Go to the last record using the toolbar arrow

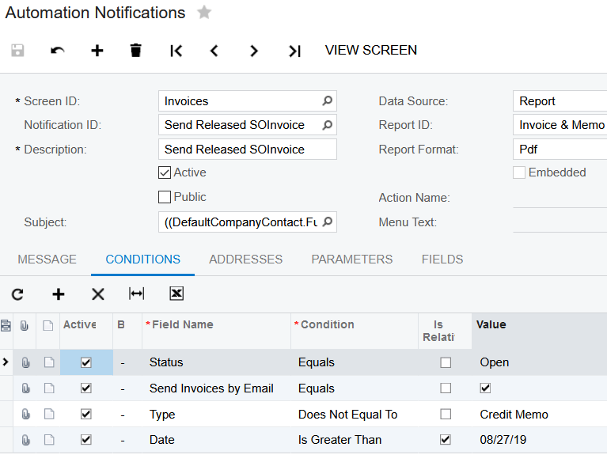click(294, 51)
